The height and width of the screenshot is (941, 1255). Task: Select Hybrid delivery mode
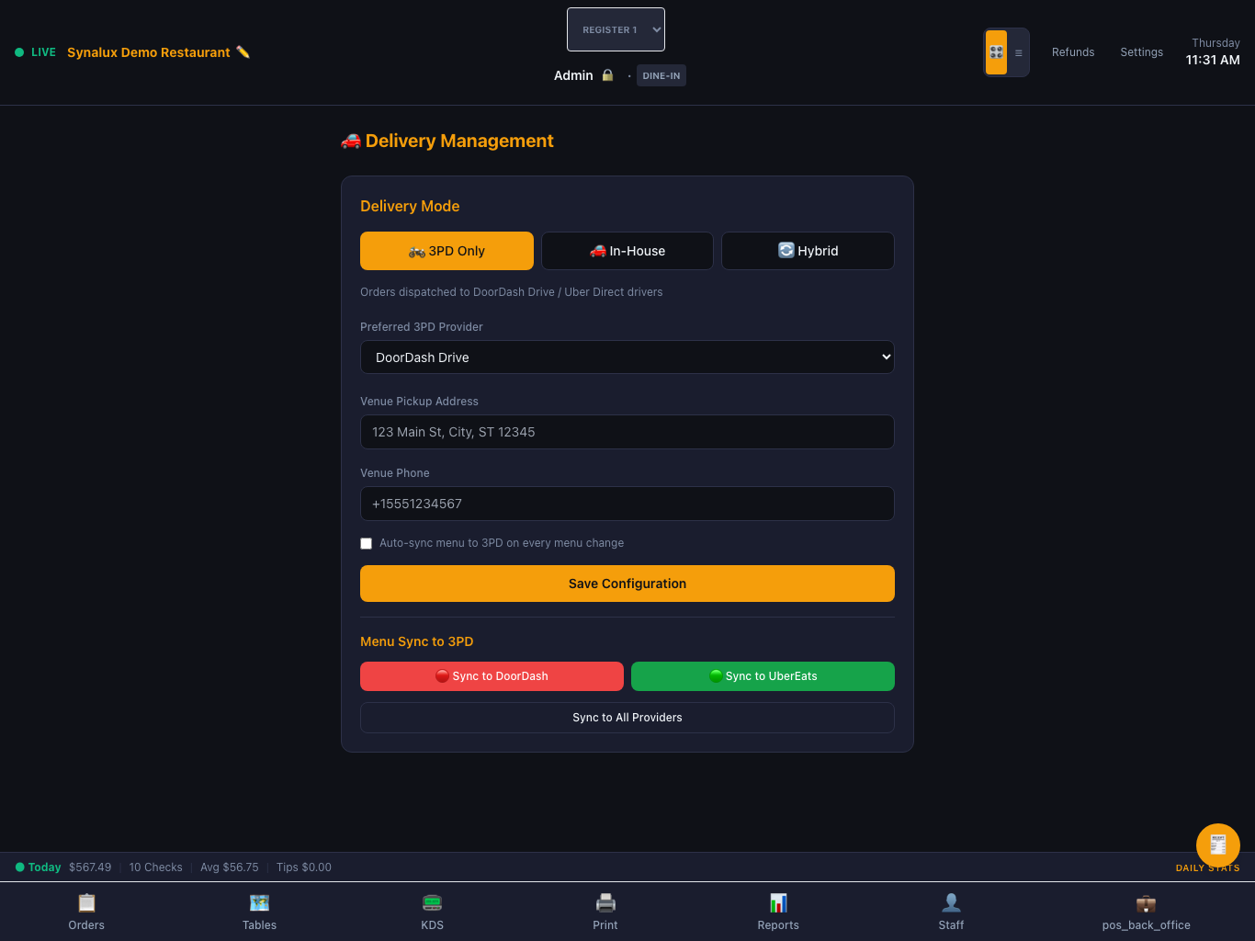point(808,251)
